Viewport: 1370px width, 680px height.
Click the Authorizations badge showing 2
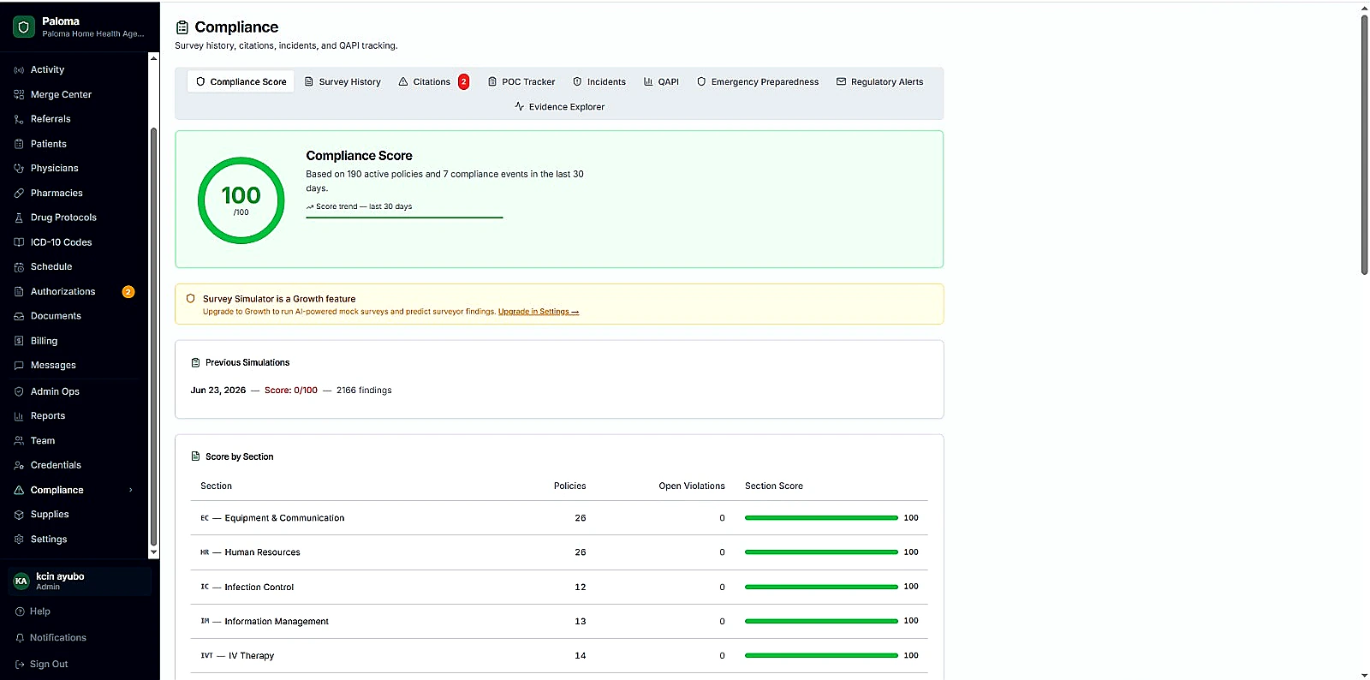128,292
